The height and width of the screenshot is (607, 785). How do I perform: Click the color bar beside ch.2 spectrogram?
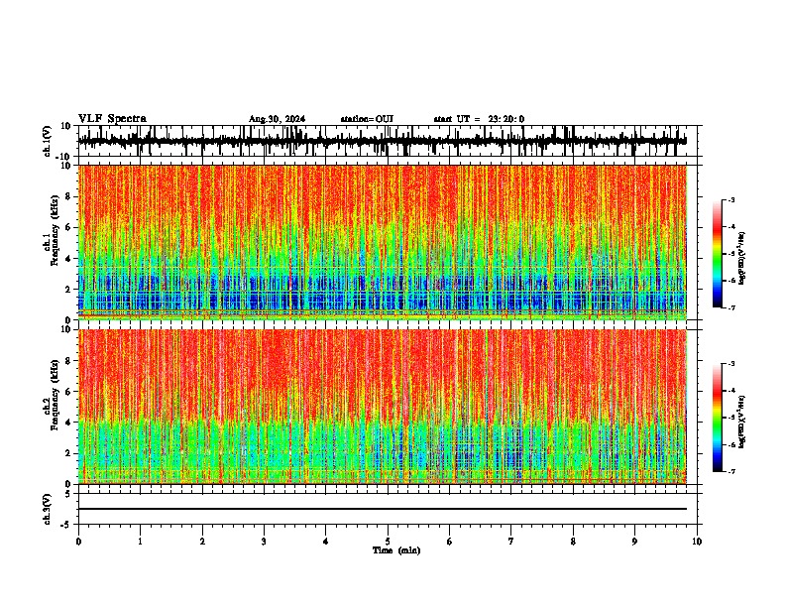718,418
